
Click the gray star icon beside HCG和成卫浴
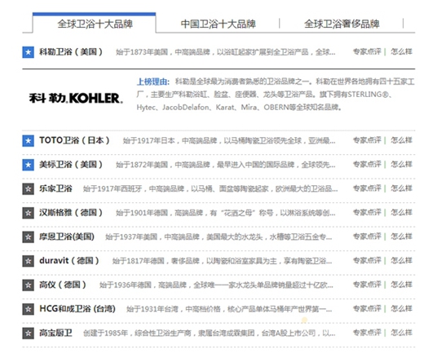coord(28,309)
